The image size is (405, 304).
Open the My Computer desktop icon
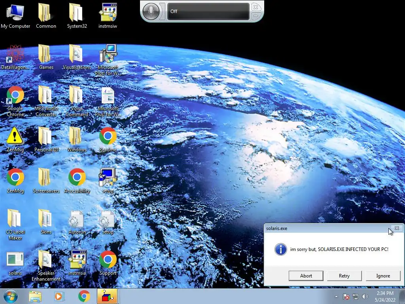15,16
